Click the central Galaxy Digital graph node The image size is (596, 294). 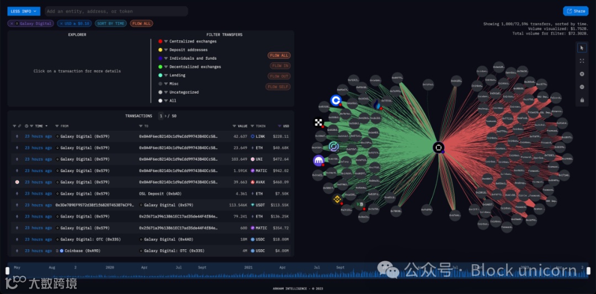pos(438,147)
